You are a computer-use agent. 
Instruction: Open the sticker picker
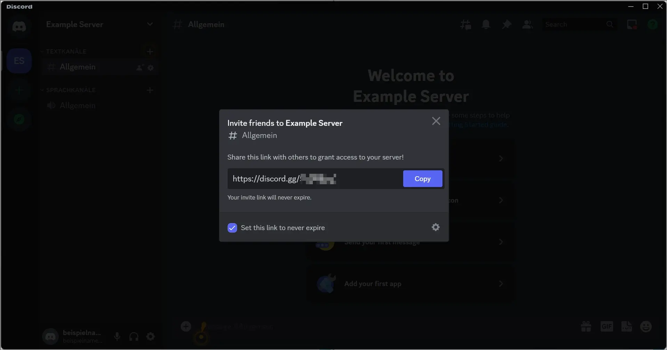(626, 326)
